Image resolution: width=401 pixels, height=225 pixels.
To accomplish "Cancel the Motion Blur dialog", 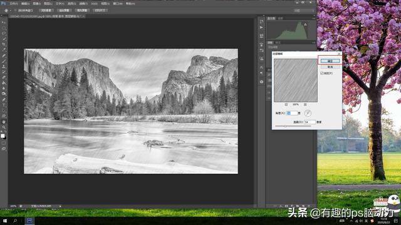I will [330, 67].
